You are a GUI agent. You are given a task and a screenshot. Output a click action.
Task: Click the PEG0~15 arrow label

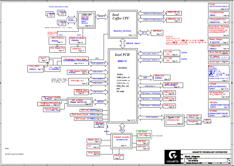pos(102,16)
